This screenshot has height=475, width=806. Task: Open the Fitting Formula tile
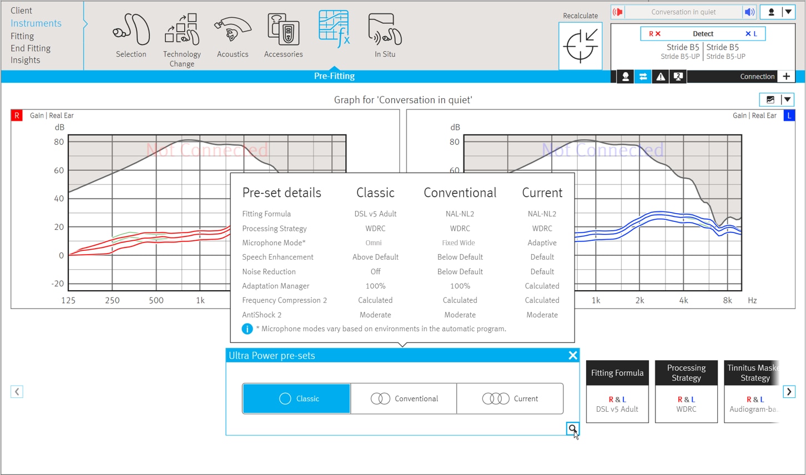[617, 391]
